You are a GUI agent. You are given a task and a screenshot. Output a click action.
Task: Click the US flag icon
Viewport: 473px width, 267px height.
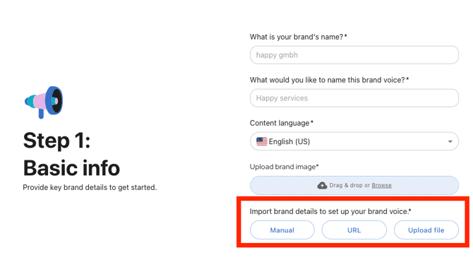tap(261, 141)
